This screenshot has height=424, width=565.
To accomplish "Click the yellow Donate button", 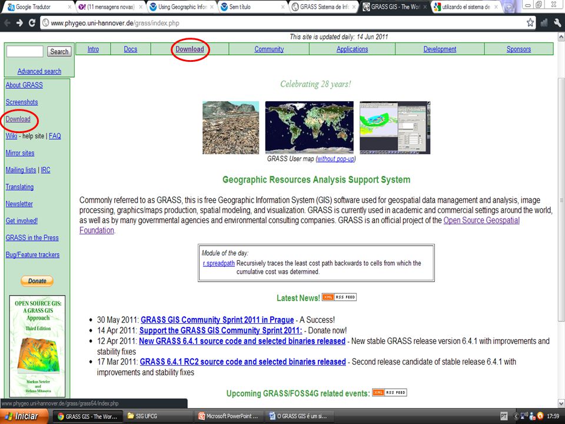I will pos(37,281).
